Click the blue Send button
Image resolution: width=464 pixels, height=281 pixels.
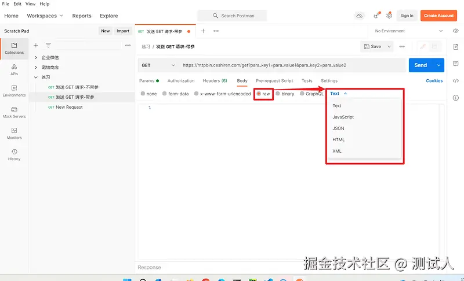[421, 65]
